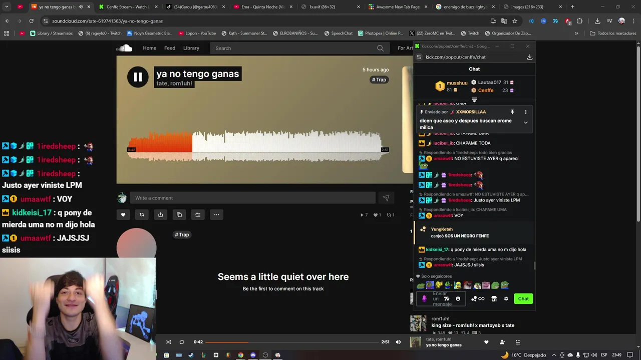Viewport: 641px width, 360px height.
Task: Seek within the orange waveform
Action: (160, 146)
